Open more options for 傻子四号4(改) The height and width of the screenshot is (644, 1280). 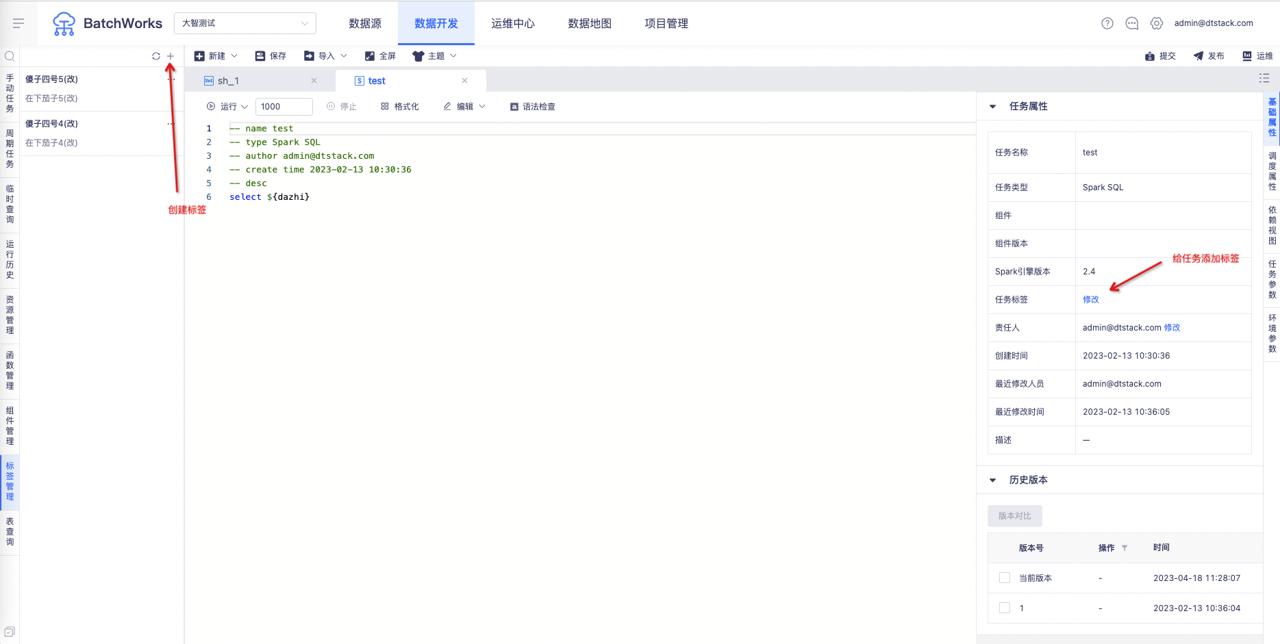coord(171,124)
